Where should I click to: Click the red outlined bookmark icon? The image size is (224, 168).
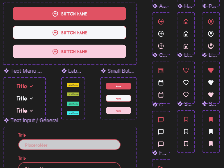click(x=186, y=119)
